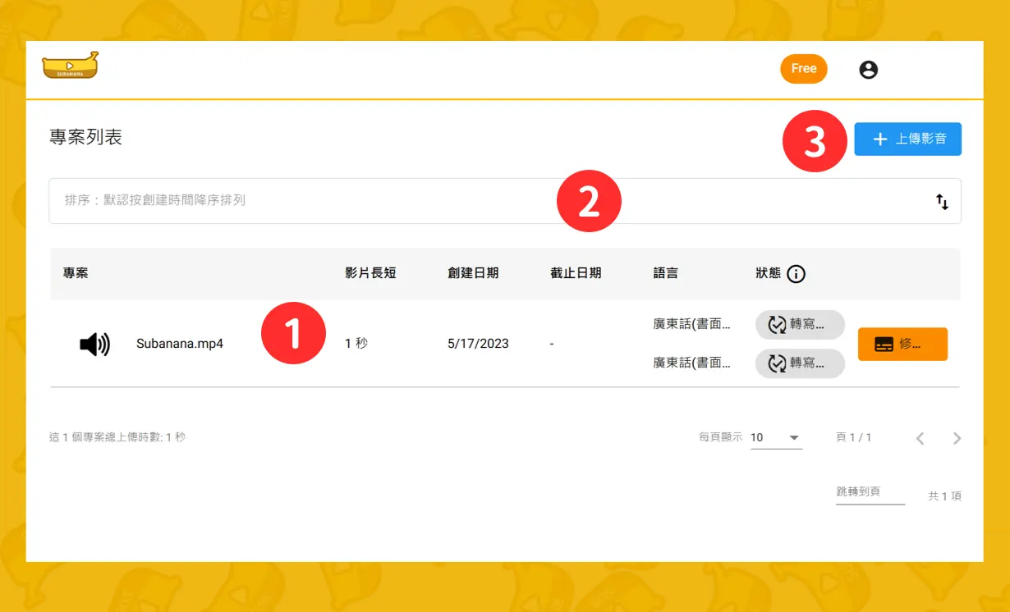1010x612 pixels.
Task: Go to the next page chevron
Action: point(957,438)
